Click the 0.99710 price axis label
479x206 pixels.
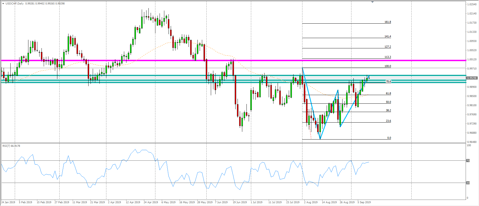[472, 69]
